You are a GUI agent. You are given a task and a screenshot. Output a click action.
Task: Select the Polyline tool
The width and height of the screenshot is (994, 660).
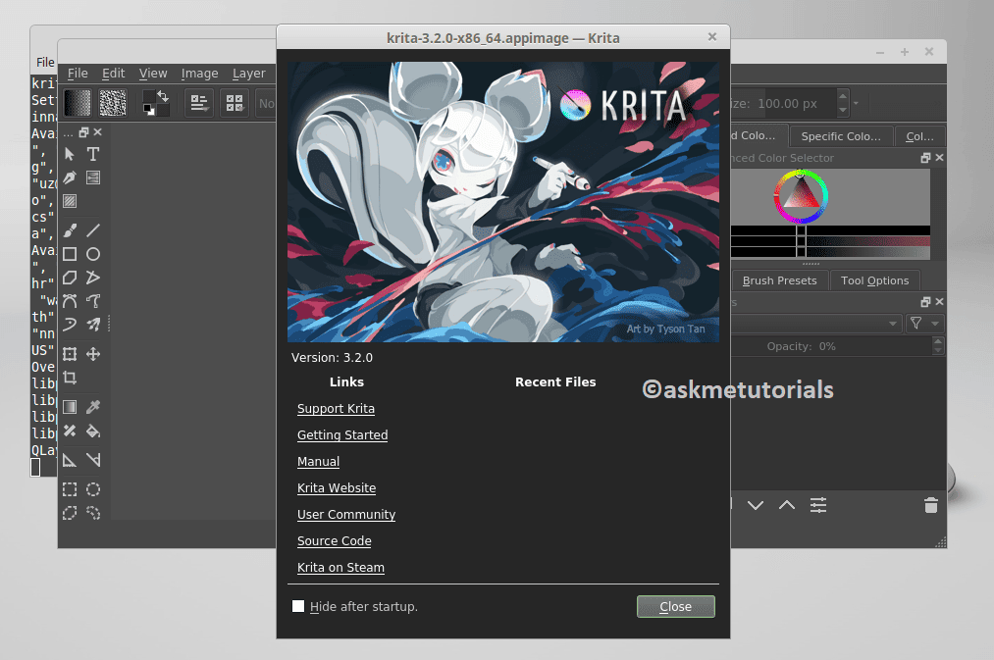(93, 278)
